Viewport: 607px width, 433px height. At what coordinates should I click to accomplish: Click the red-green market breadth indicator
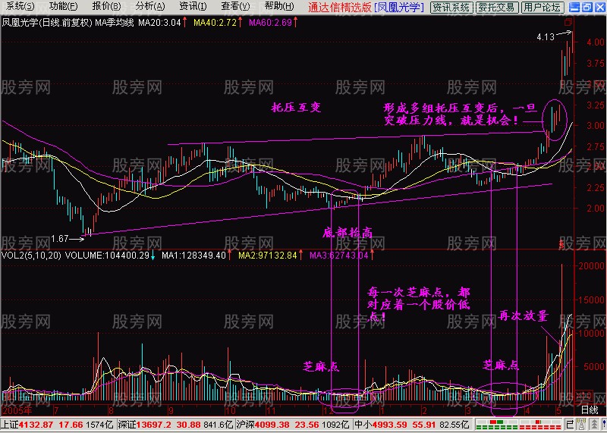coord(519,423)
